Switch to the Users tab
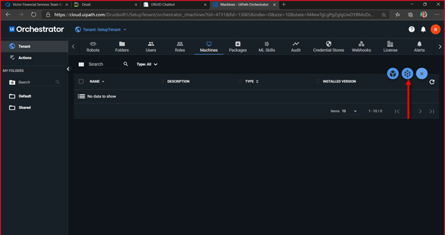 (150, 47)
